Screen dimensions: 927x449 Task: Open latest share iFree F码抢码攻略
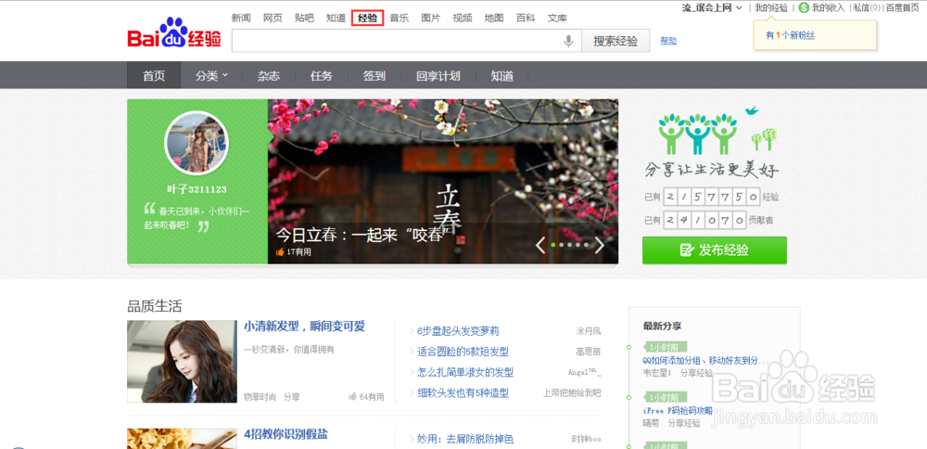click(x=678, y=411)
